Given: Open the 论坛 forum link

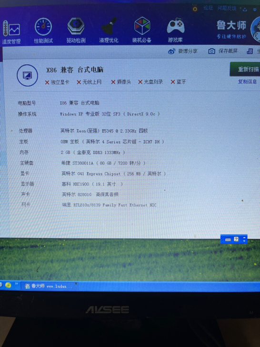Looking at the screenshot, I should [x=208, y=8].
